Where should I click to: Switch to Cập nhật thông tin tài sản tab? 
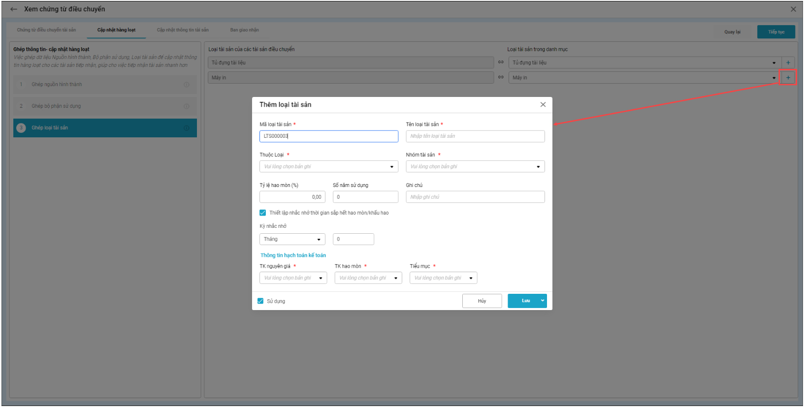[183, 30]
